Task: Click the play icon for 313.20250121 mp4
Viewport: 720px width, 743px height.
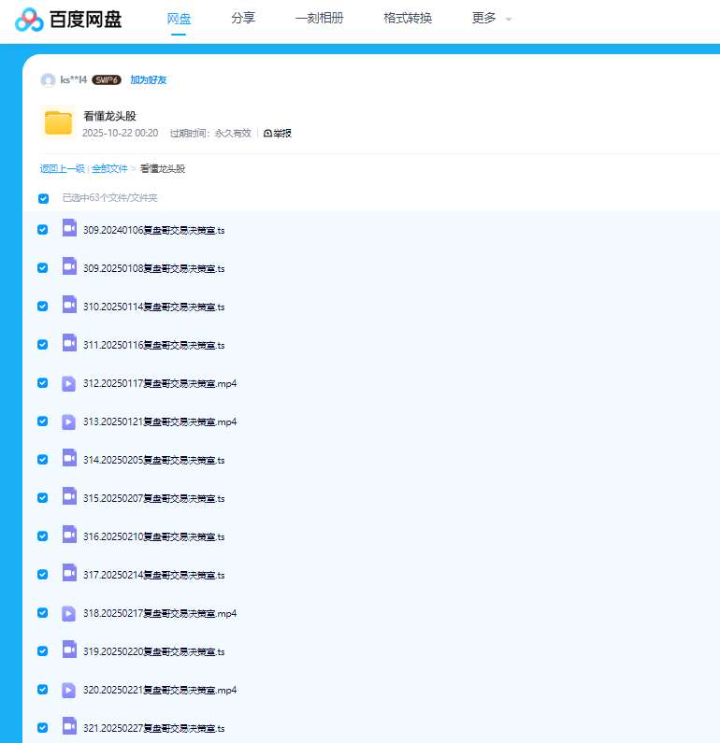Action: [x=69, y=422]
